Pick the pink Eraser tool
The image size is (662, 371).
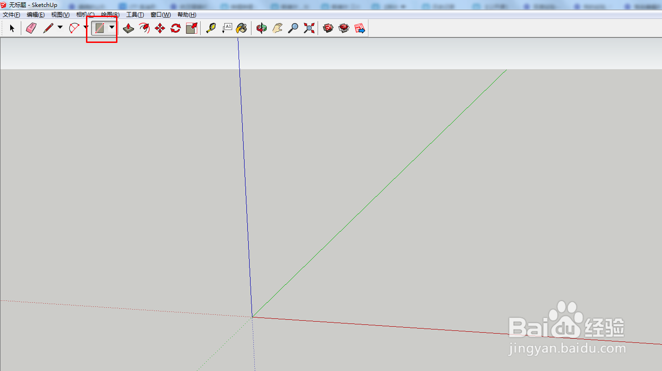[31, 29]
